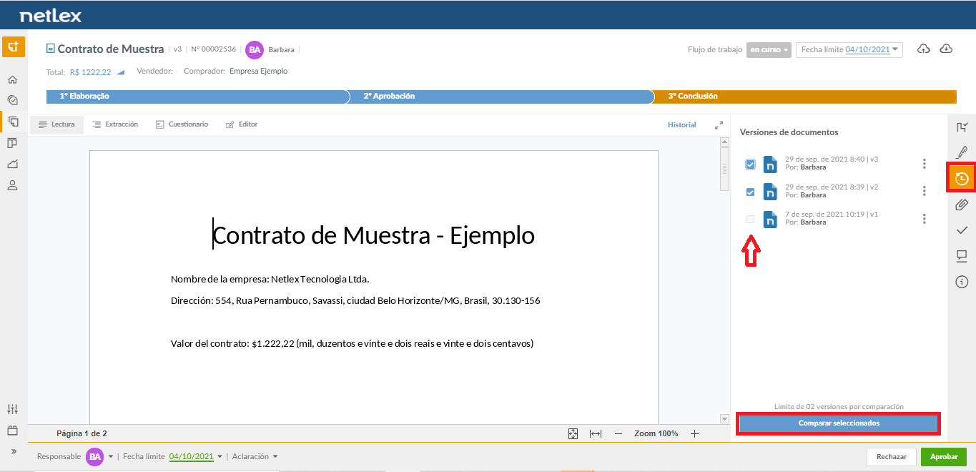Switch to the Extracción tab

[115, 124]
